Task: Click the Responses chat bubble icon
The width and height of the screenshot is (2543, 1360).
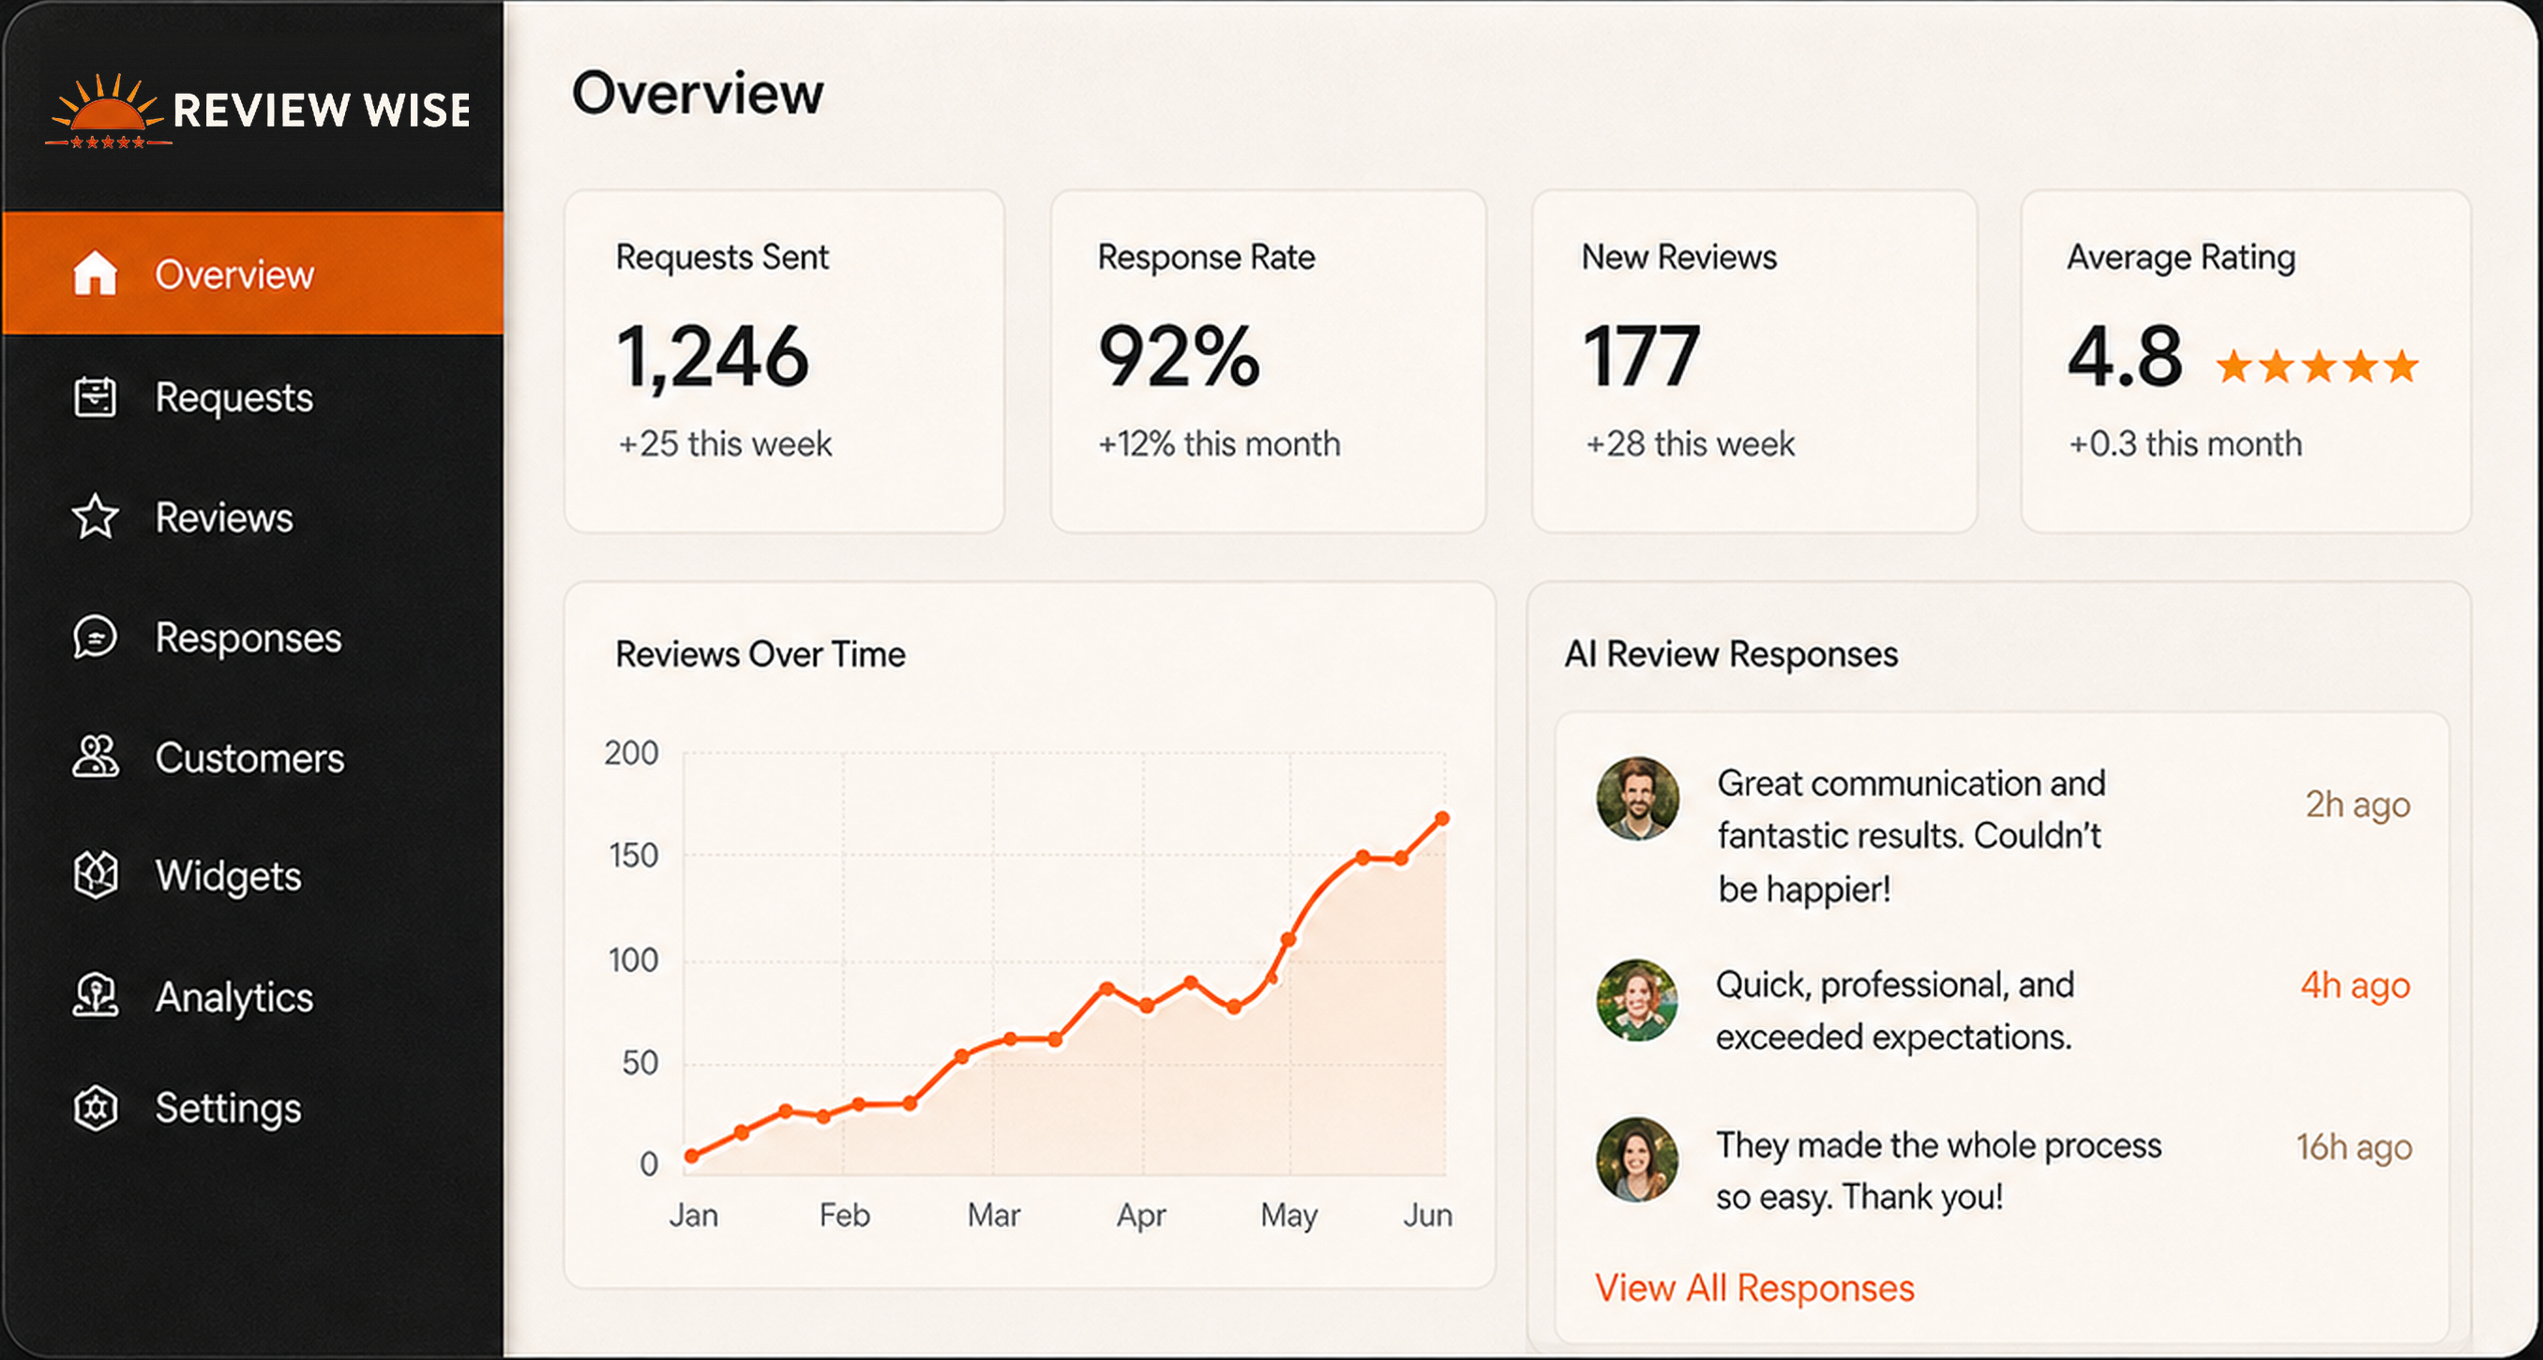Action: 95,636
